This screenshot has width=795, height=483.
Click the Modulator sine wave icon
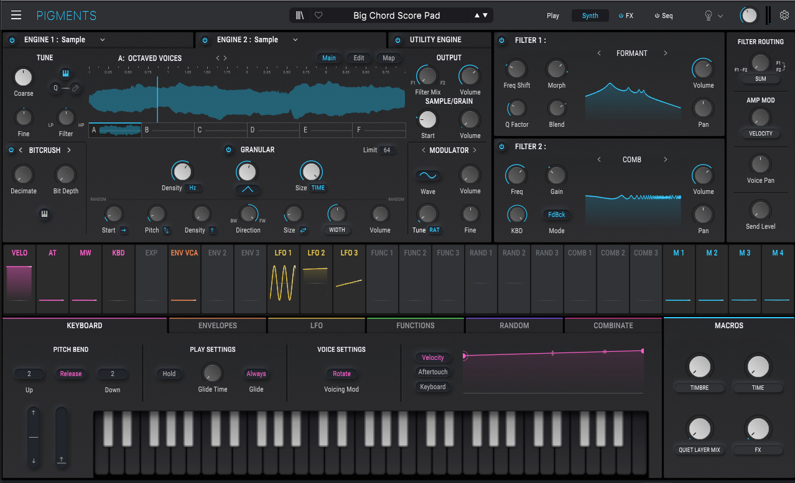pyautogui.click(x=428, y=176)
